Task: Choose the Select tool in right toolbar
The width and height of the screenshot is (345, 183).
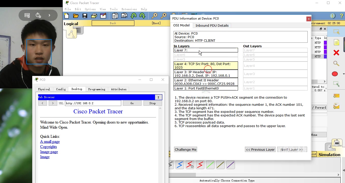Action: (x=336, y=32)
